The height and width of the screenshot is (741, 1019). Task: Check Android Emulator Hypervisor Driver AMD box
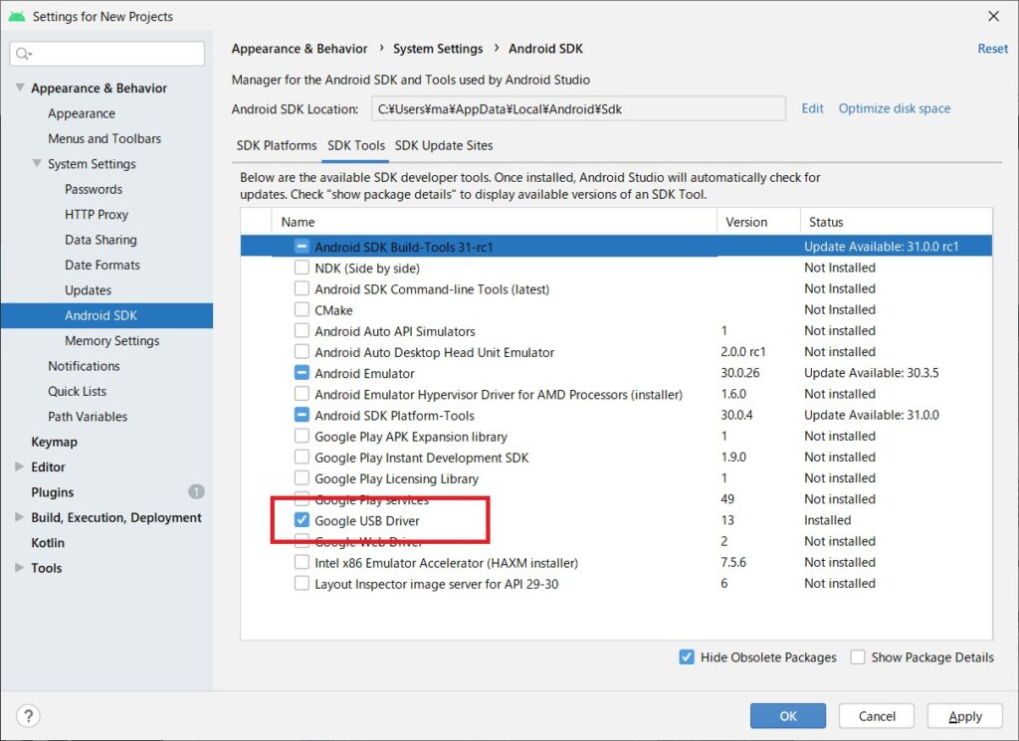click(302, 394)
